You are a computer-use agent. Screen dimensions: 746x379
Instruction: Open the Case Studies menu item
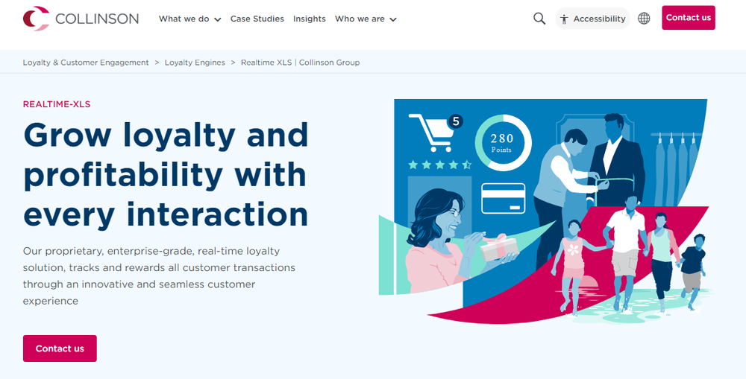point(257,19)
